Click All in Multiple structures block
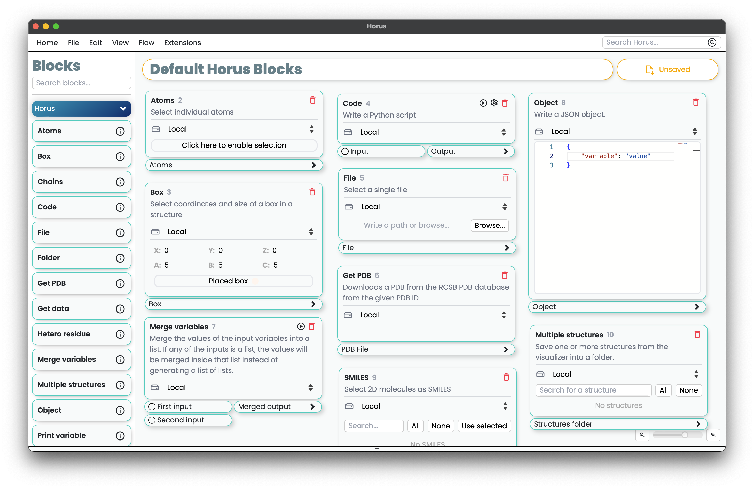This screenshot has height=489, width=754. [663, 390]
